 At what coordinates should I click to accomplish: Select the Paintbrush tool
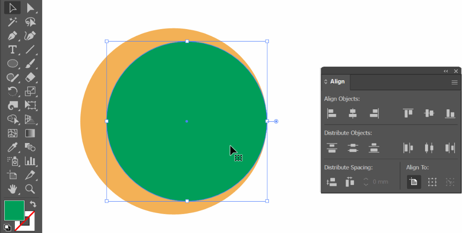30,63
